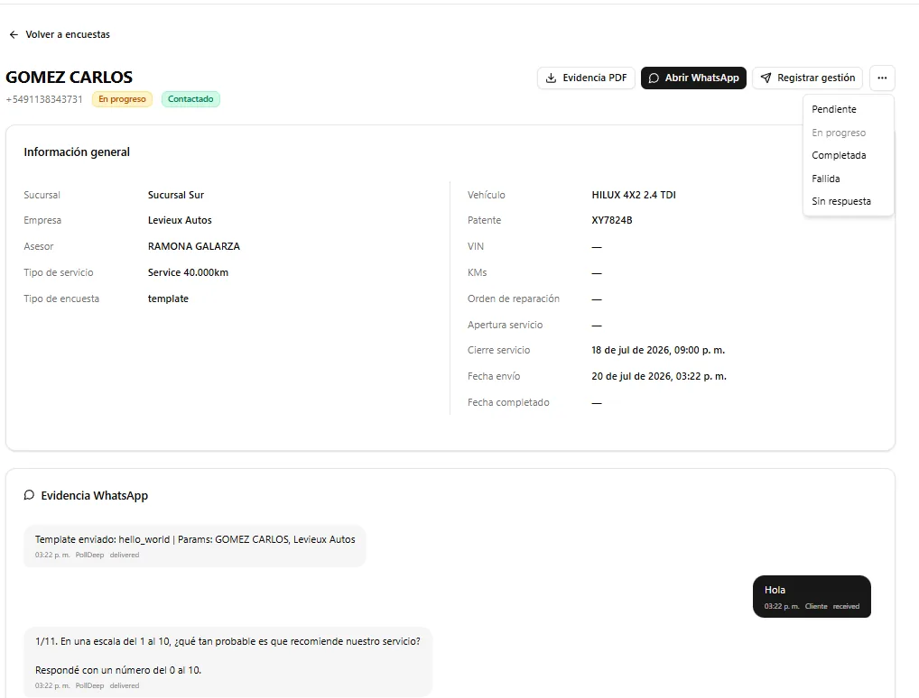Click Respondé con un número line
The image size is (919, 698).
tap(117, 670)
